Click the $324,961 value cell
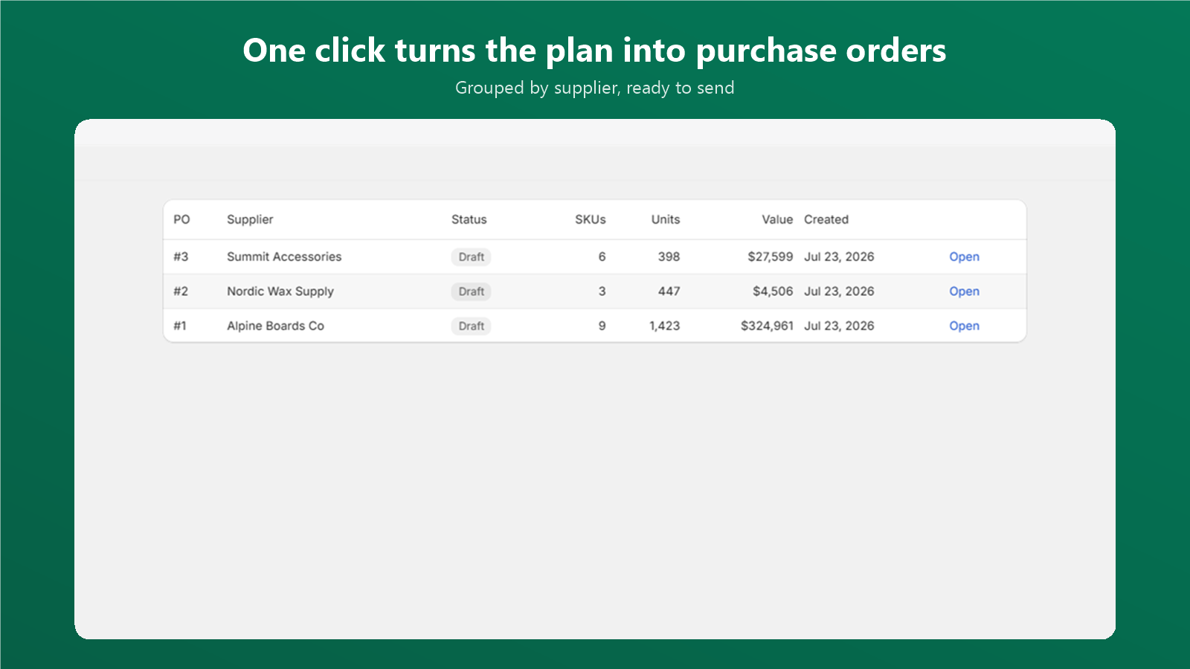This screenshot has width=1190, height=669. pyautogui.click(x=767, y=326)
